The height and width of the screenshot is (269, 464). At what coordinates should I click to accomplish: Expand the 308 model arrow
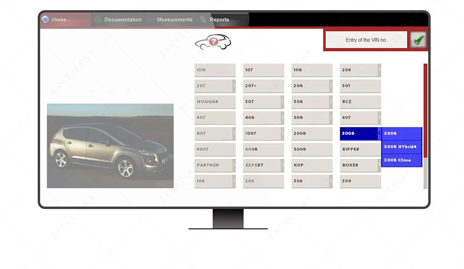331,102
